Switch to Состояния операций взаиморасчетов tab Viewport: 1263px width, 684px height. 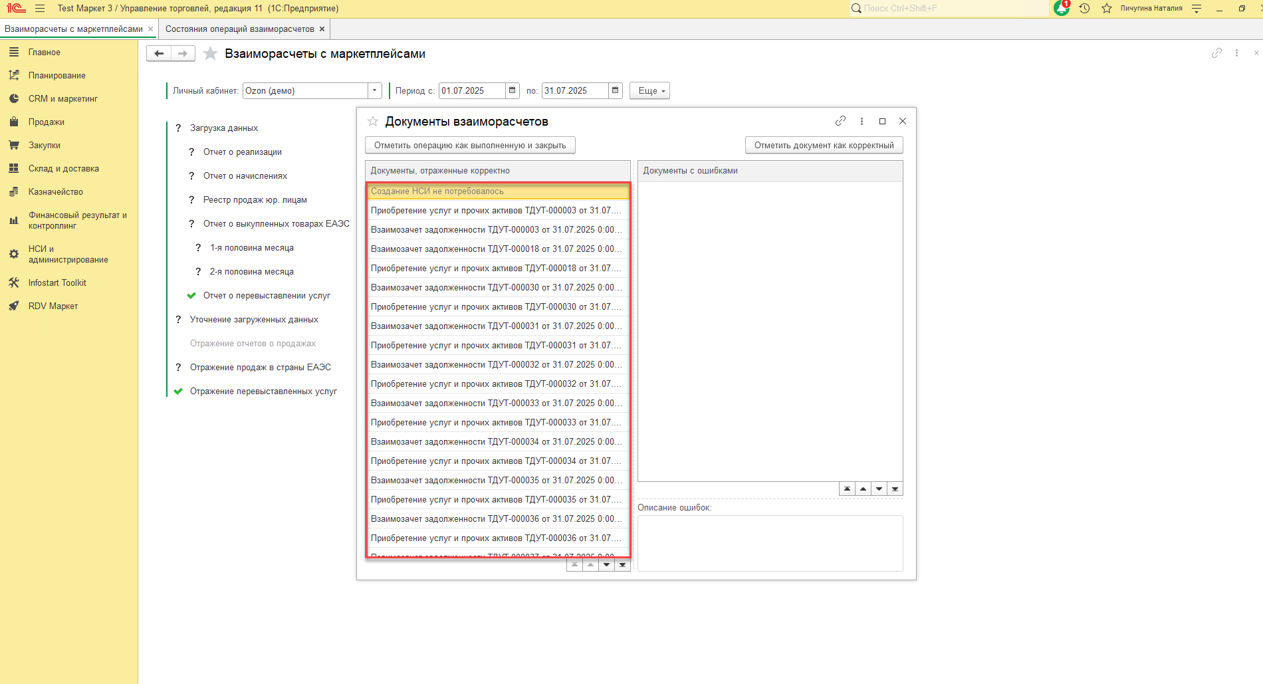click(240, 29)
